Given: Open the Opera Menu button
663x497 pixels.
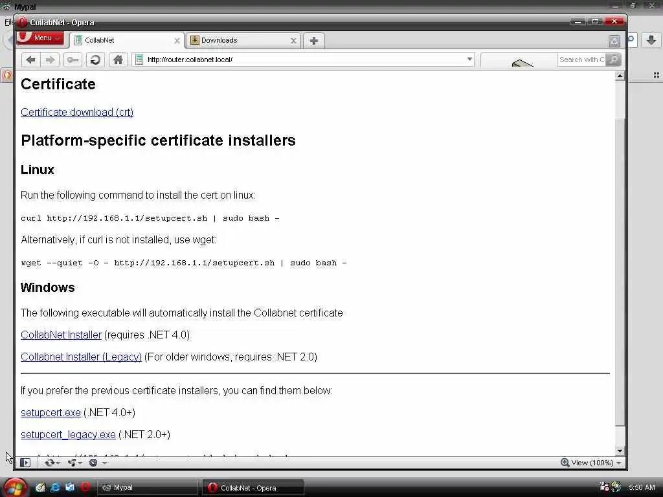Looking at the screenshot, I should click(40, 38).
